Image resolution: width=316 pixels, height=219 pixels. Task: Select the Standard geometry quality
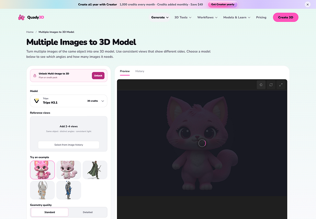tap(50, 212)
